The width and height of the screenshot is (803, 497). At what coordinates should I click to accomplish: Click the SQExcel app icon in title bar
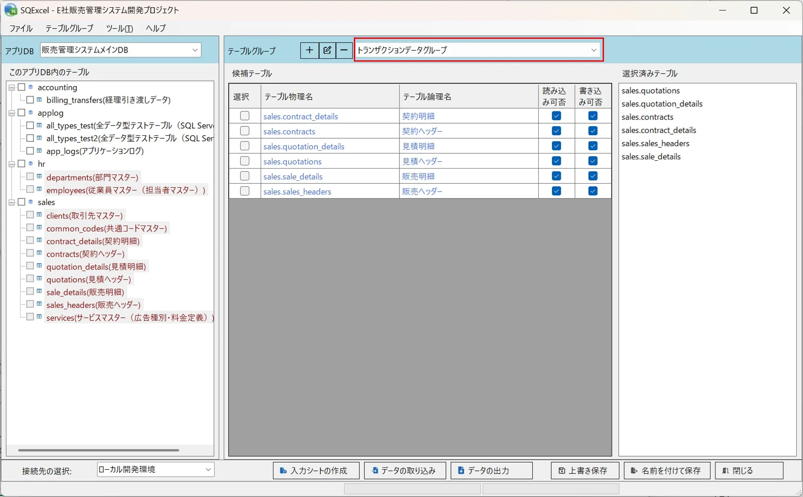coord(10,10)
